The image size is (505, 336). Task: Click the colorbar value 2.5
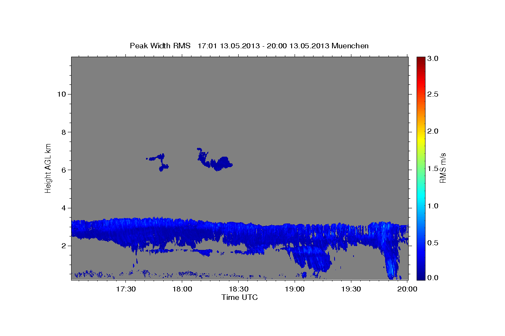(x=433, y=94)
